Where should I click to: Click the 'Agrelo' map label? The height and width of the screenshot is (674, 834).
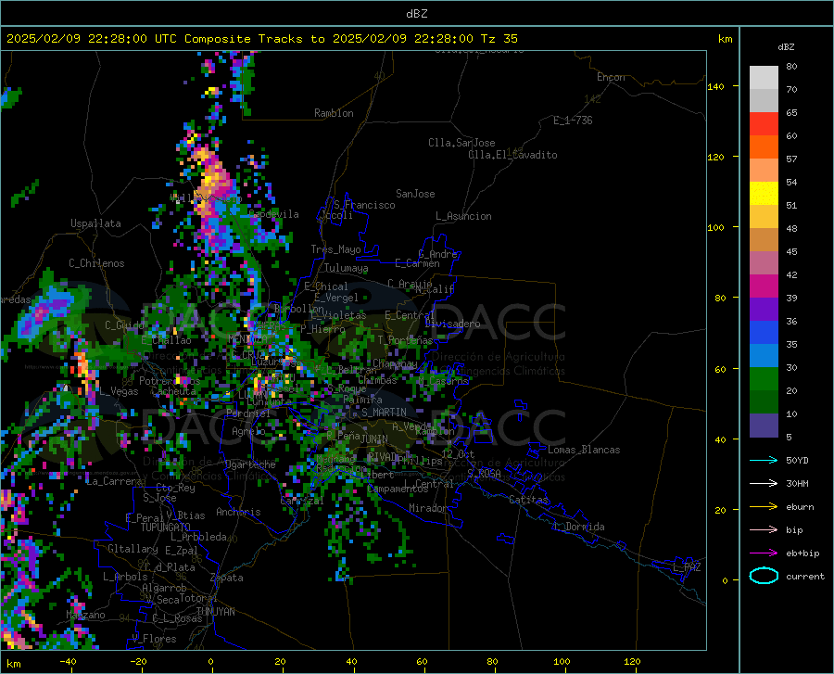tap(248, 431)
